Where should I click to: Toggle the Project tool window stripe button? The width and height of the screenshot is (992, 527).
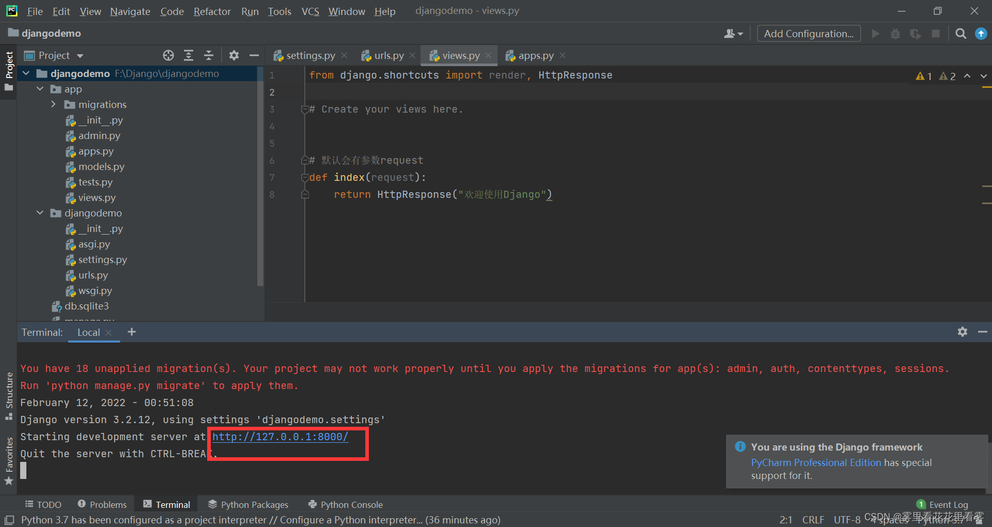(9, 71)
